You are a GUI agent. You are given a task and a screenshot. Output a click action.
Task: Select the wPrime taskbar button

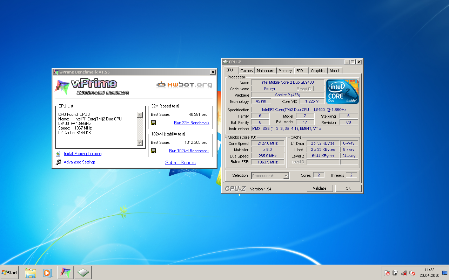tap(66, 273)
